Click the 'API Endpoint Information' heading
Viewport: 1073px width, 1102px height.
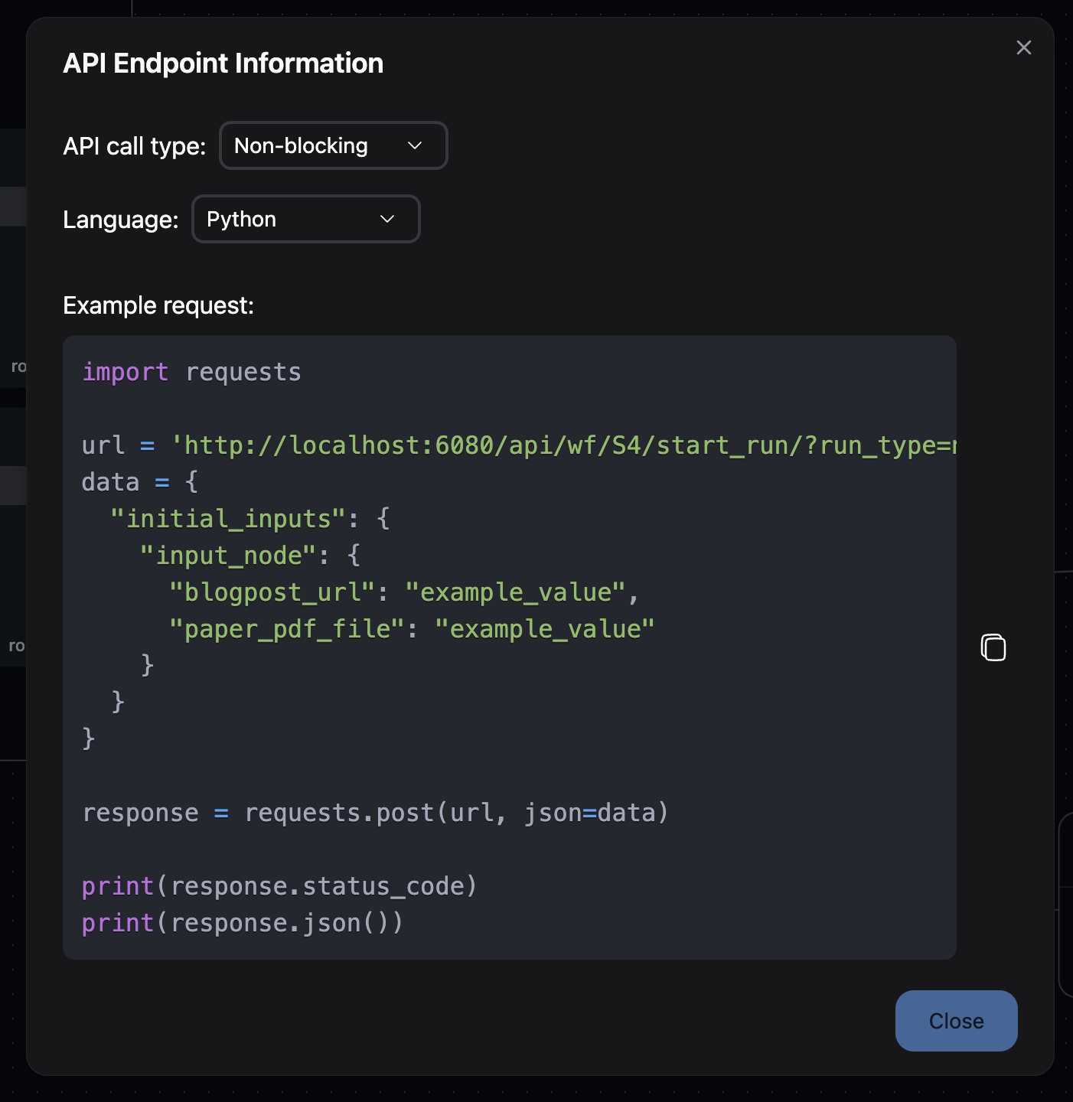pyautogui.click(x=223, y=64)
